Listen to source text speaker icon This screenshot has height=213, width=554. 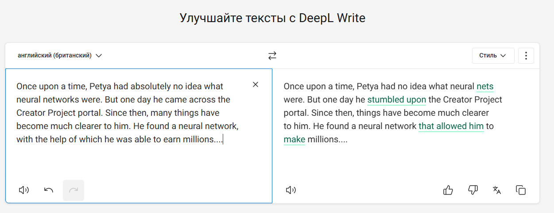click(x=24, y=190)
